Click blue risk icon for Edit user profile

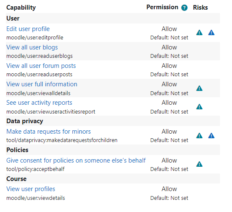[211, 32]
